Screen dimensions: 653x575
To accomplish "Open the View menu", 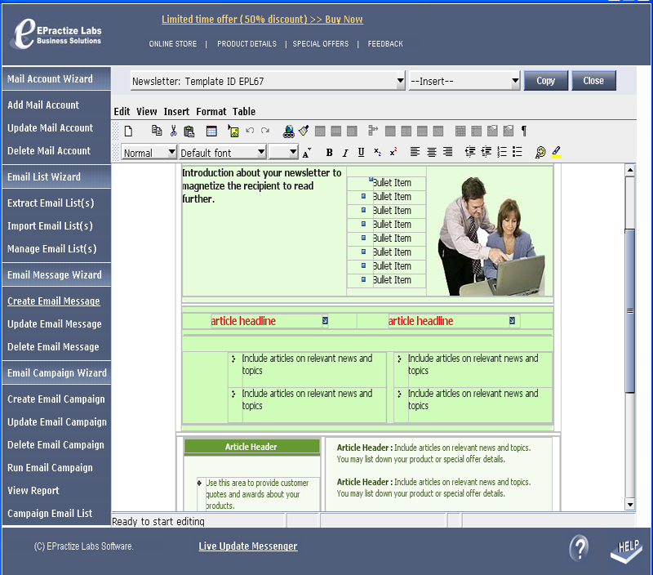I will (147, 112).
